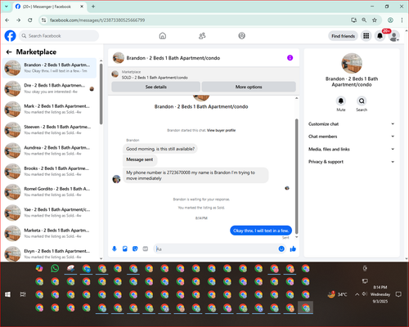The width and height of the screenshot is (409, 327).
Task: Open Task View on taskbar
Action: click(23, 294)
